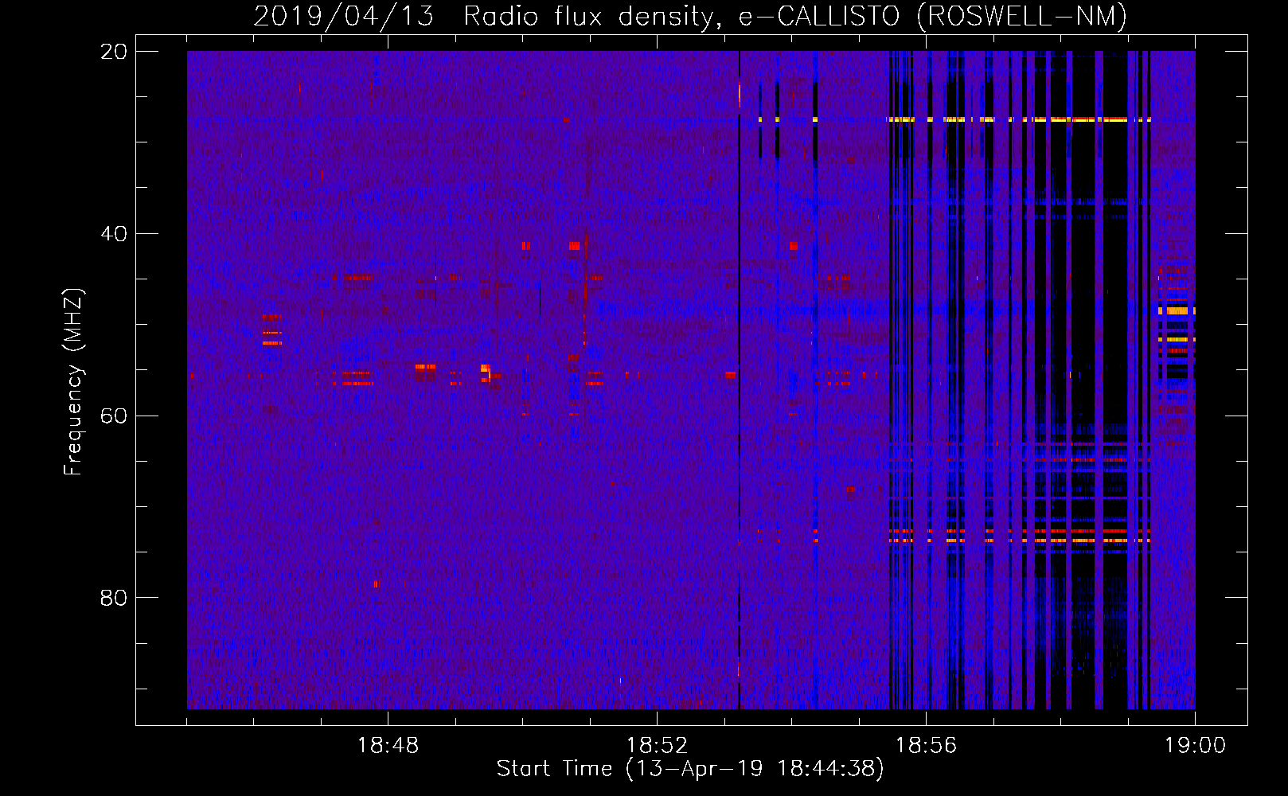Click the frequency tick label '80'
This screenshot has width=1288, height=796.
click(x=114, y=598)
